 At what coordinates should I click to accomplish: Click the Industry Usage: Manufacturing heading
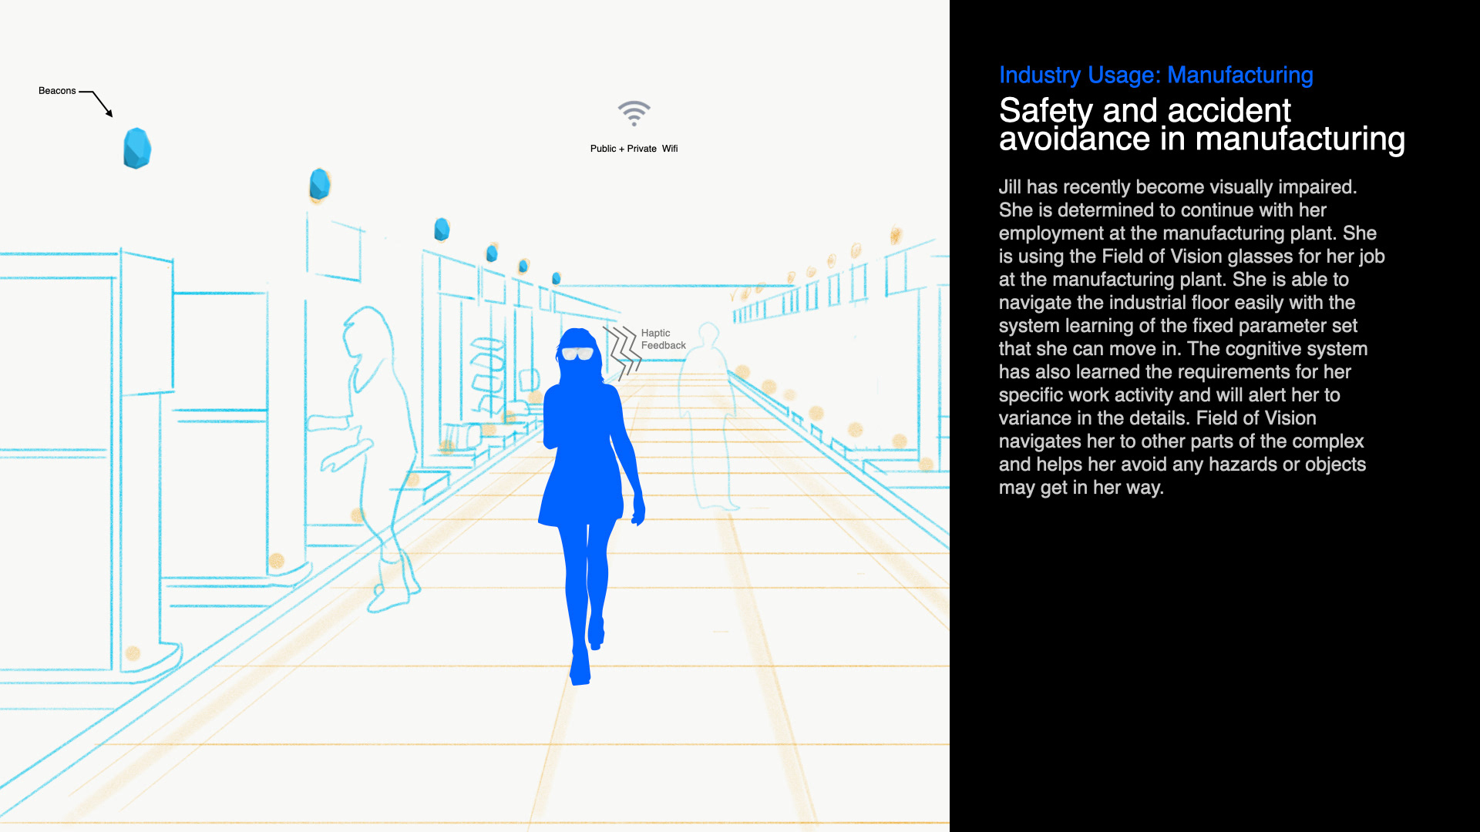1155,75
